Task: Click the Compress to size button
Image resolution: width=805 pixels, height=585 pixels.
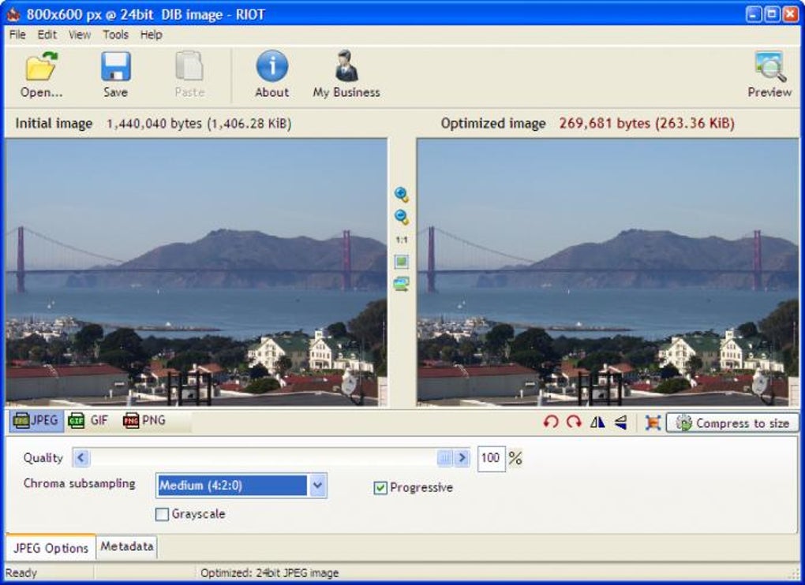Action: click(x=734, y=423)
